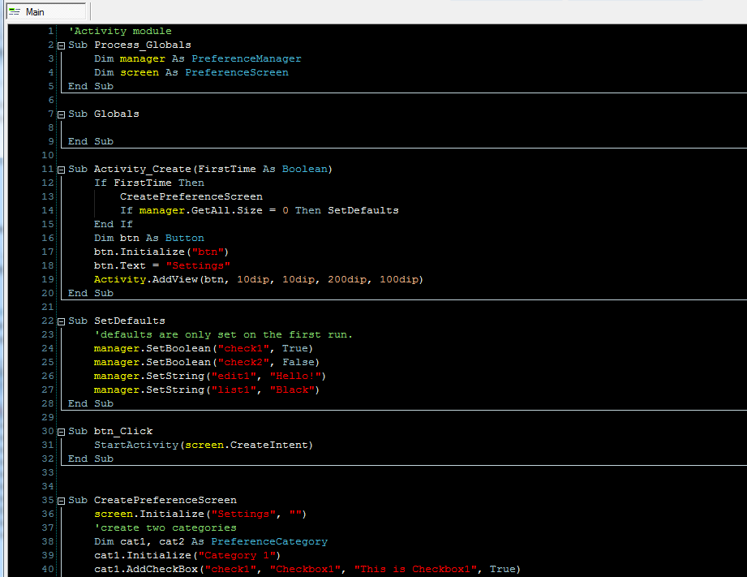The image size is (747, 577).
Task: Click the True value on line 24
Action: [x=294, y=348]
